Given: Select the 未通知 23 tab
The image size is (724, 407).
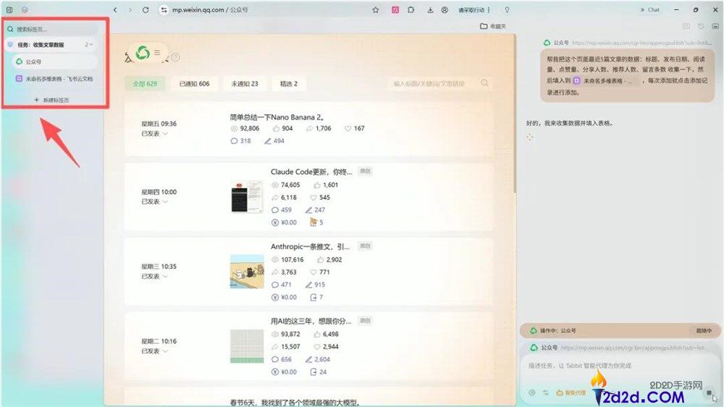Looking at the screenshot, I should (x=245, y=83).
